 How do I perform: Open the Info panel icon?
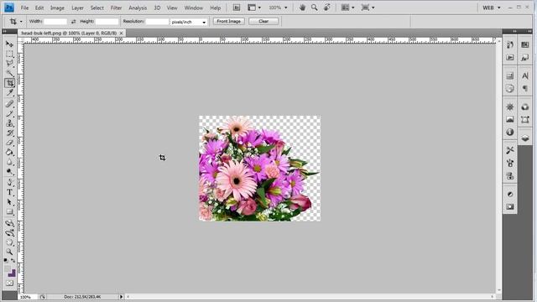[x=510, y=133]
